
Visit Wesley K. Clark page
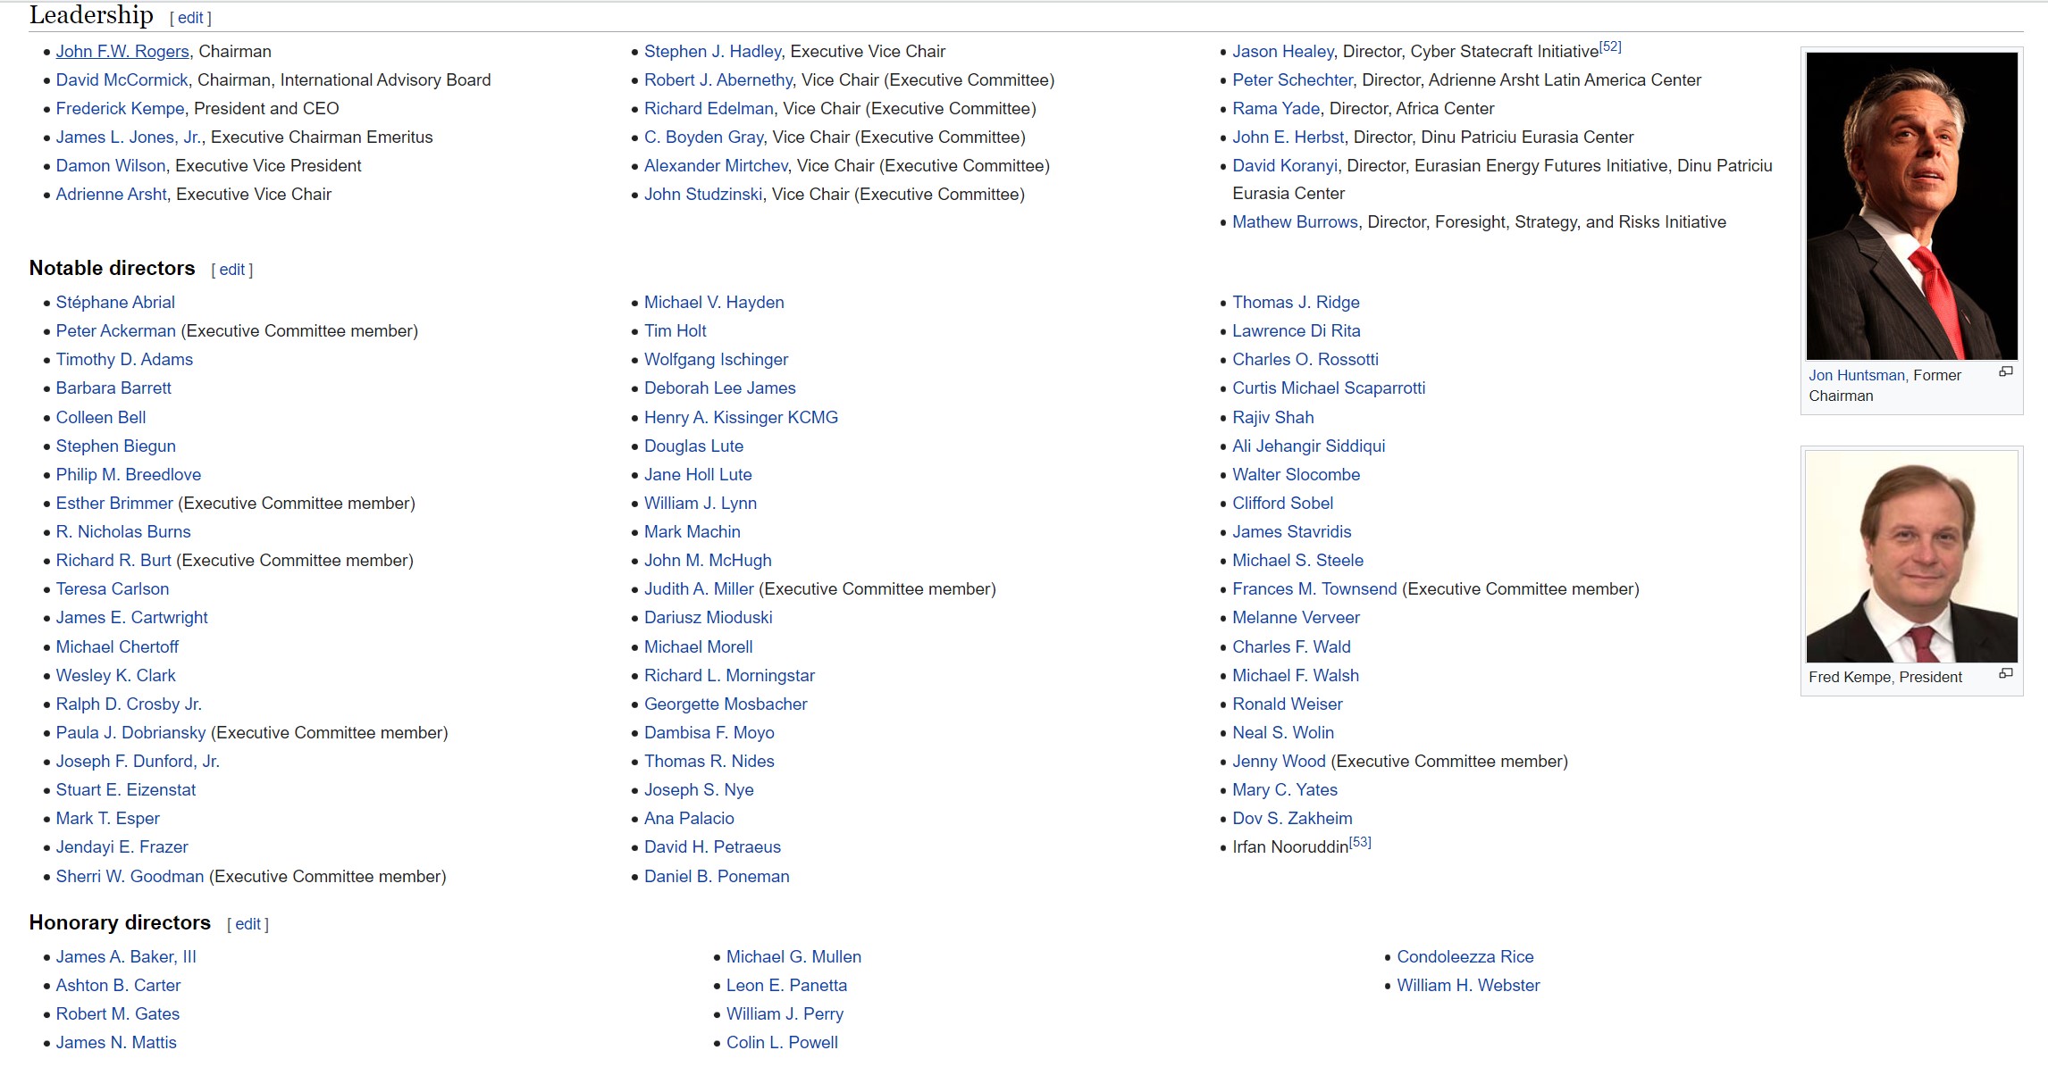coord(116,676)
